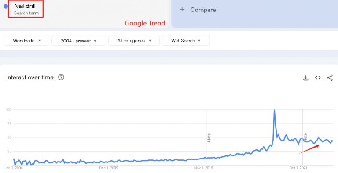Open the embed code icon

pos(318,78)
